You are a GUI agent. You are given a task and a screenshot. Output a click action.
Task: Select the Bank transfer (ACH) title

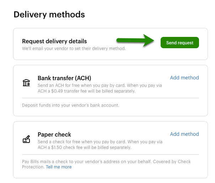click(x=64, y=78)
